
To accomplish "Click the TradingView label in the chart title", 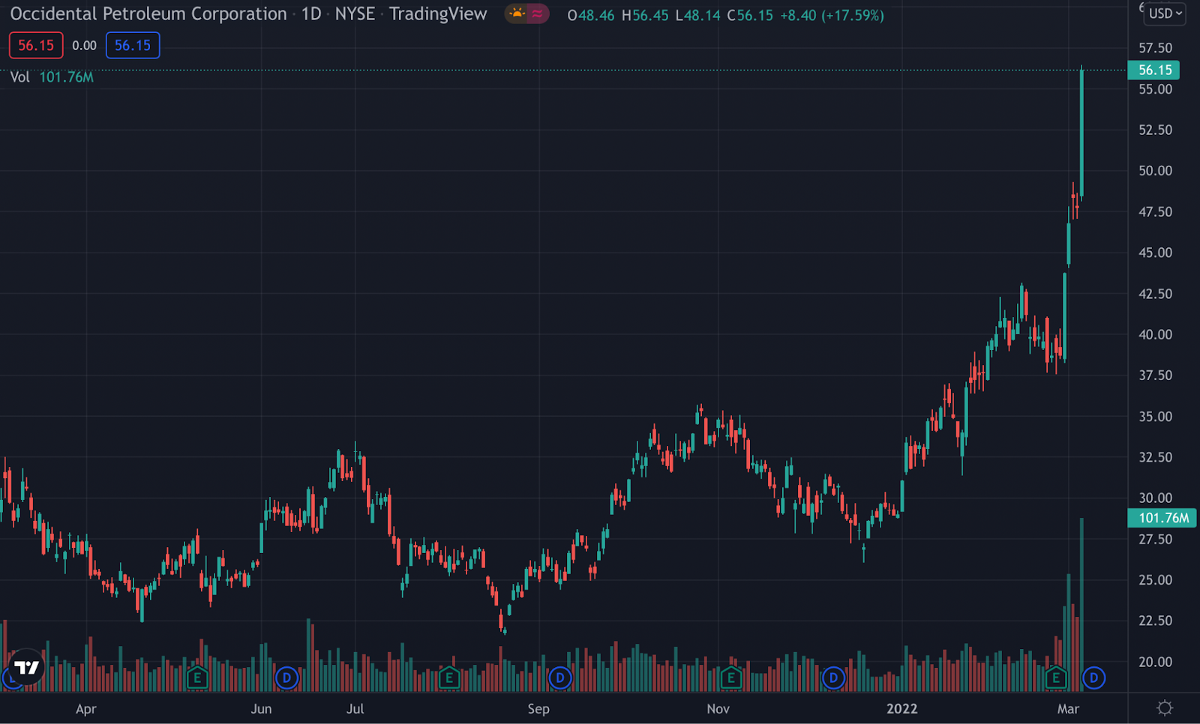I will [x=438, y=14].
